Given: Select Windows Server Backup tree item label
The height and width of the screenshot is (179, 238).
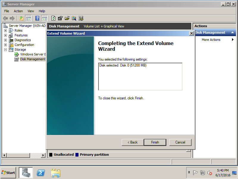Looking at the screenshot, I should click(x=33, y=54).
